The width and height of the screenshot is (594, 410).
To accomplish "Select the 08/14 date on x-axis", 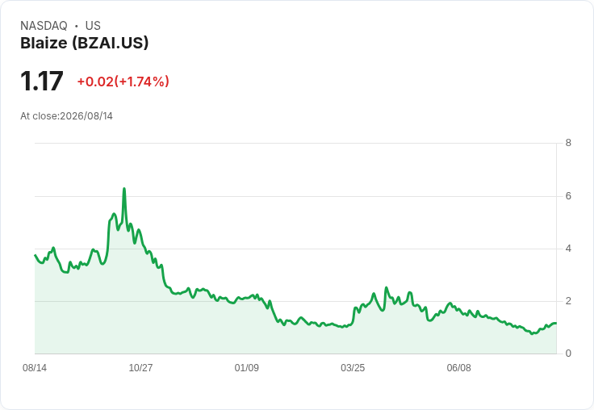I will (35, 367).
